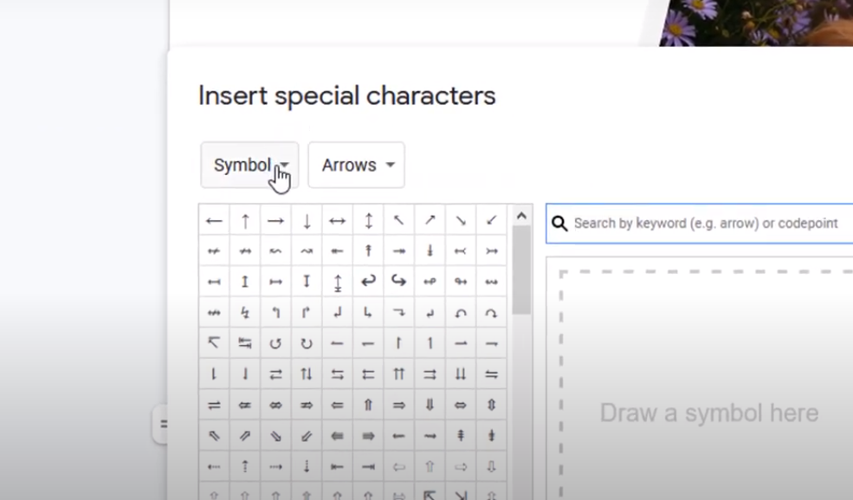This screenshot has height=500, width=853.
Task: Click the character grid scrollbar thumb
Action: pyautogui.click(x=521, y=269)
